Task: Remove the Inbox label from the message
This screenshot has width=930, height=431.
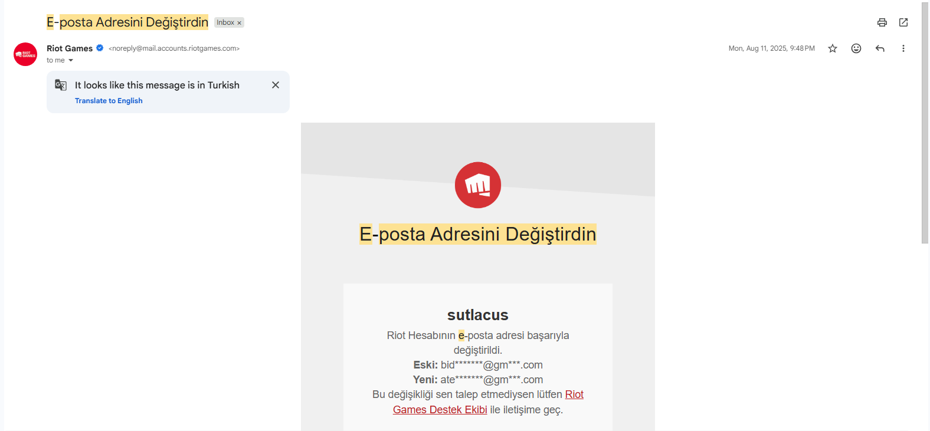Action: [239, 23]
